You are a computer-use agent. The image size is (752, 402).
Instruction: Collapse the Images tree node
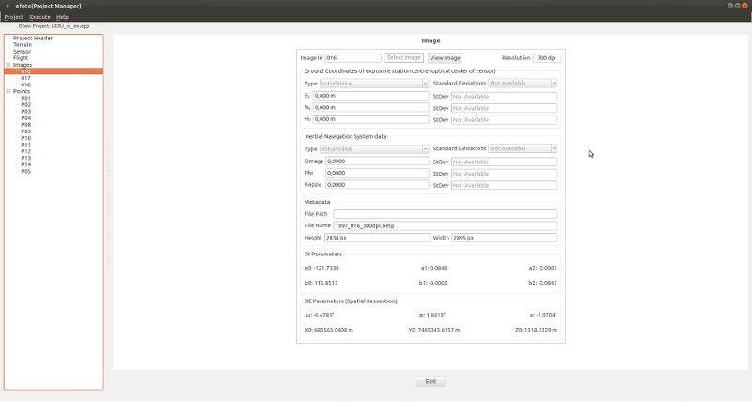coord(8,65)
